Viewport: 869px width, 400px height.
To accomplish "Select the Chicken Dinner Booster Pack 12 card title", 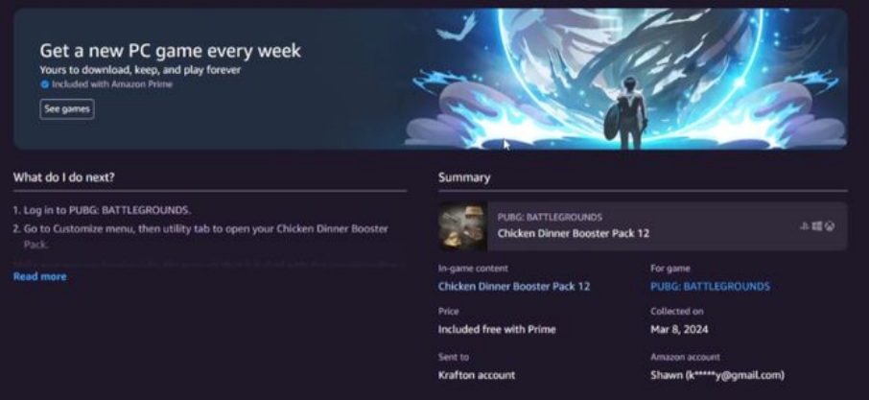I will pyautogui.click(x=573, y=233).
